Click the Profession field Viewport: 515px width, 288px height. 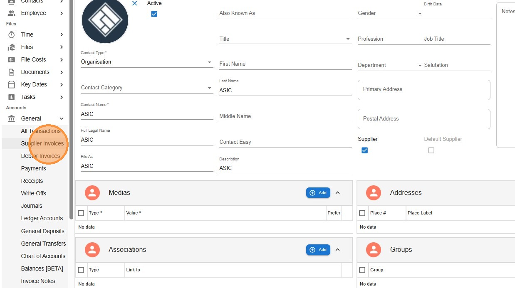coord(390,39)
